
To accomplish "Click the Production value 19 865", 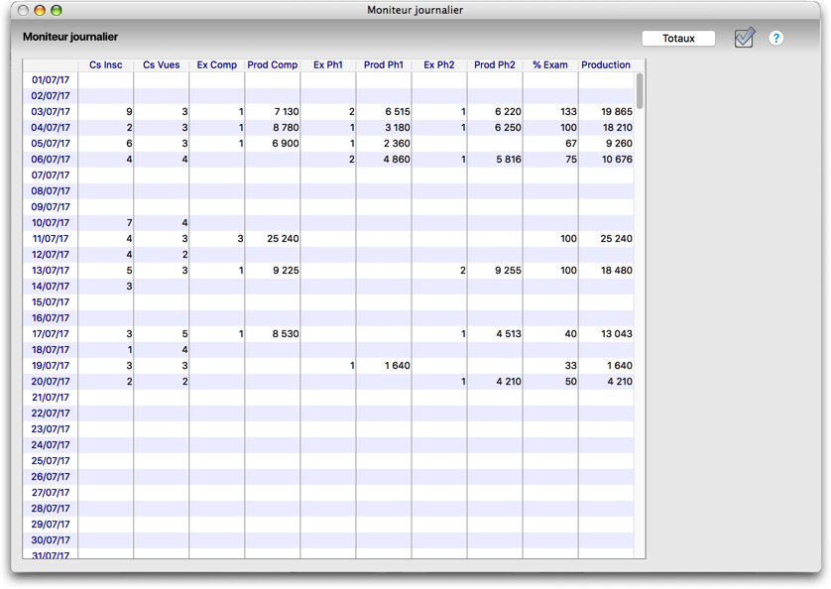I will tap(617, 112).
